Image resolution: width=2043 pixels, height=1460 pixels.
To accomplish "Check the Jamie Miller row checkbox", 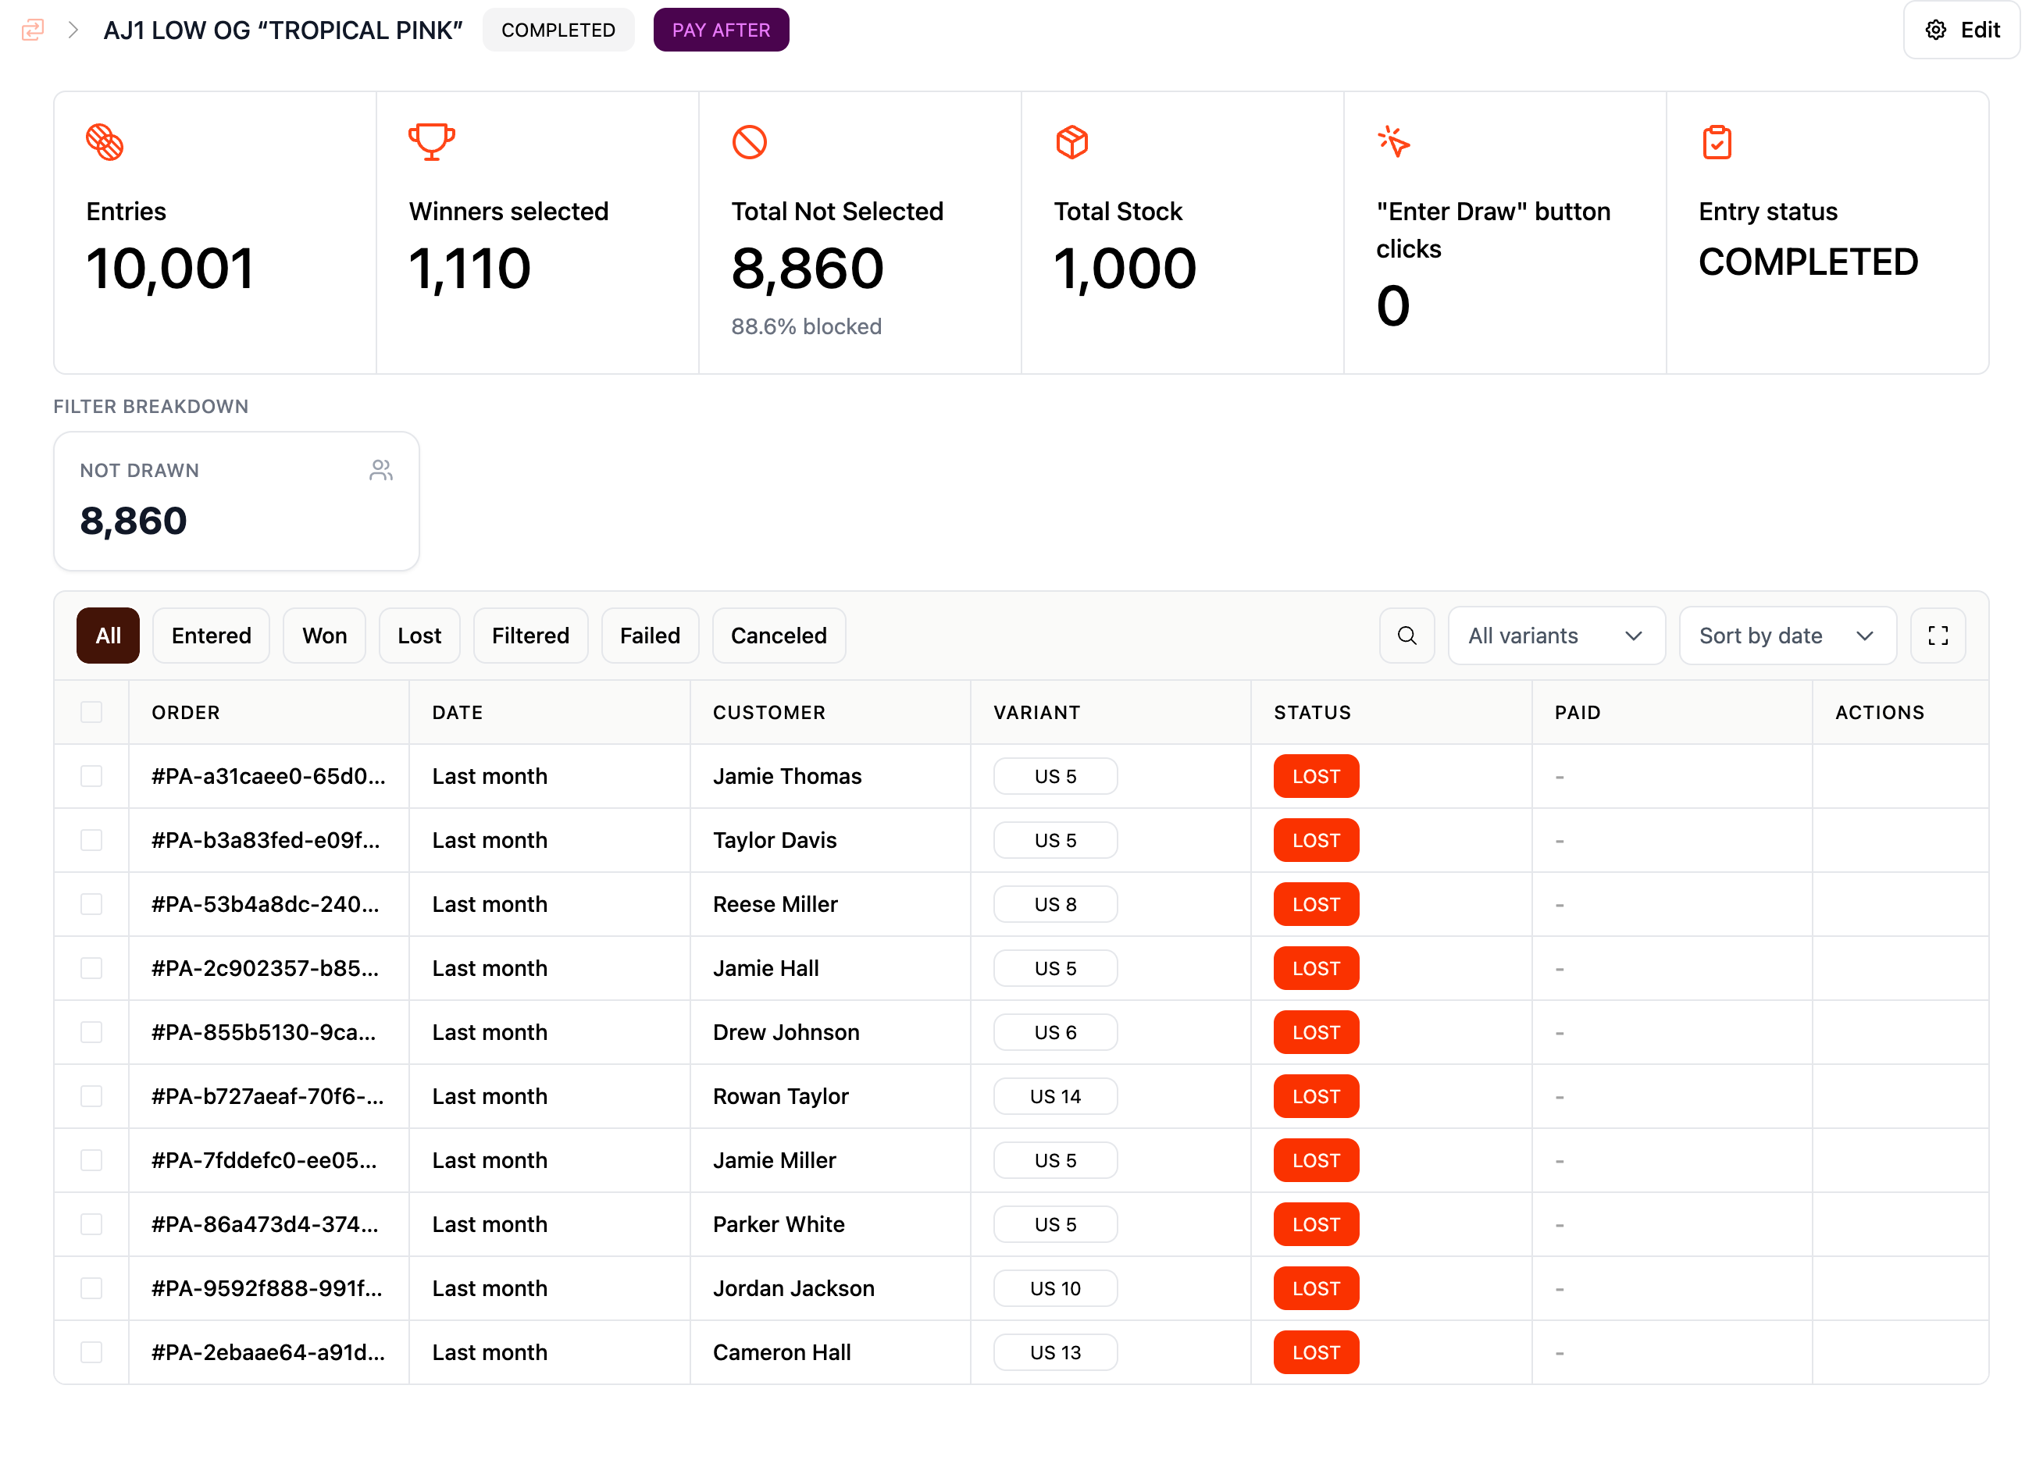I will coord(91,1159).
